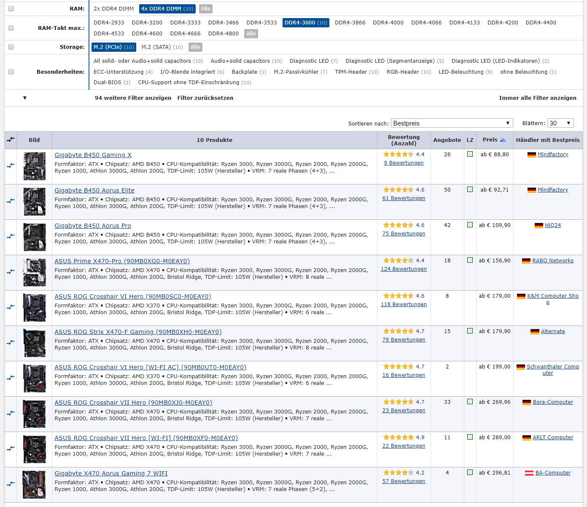Expand filters via the black triangle arrow
Viewport: 587px width, 507px height.
click(25, 98)
